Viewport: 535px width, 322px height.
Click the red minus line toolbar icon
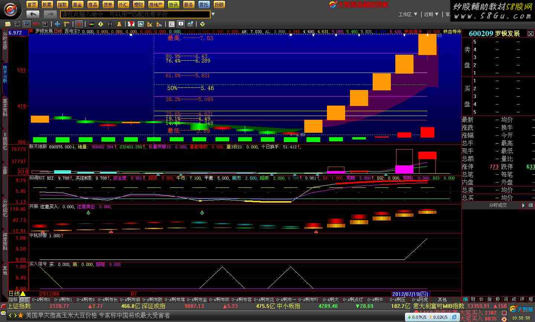pos(36,24)
